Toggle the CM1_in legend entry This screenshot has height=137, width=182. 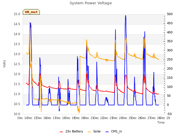(x=114, y=131)
